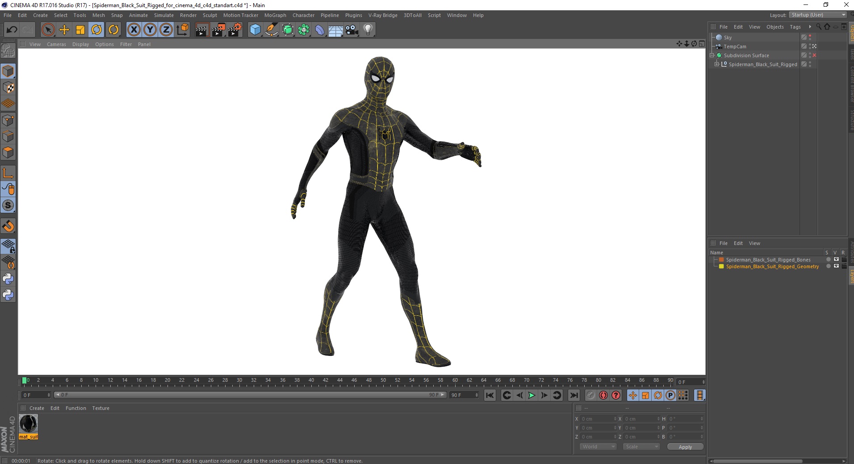
Task: Click frame 30 on the timeline ruler
Action: pos(239,380)
